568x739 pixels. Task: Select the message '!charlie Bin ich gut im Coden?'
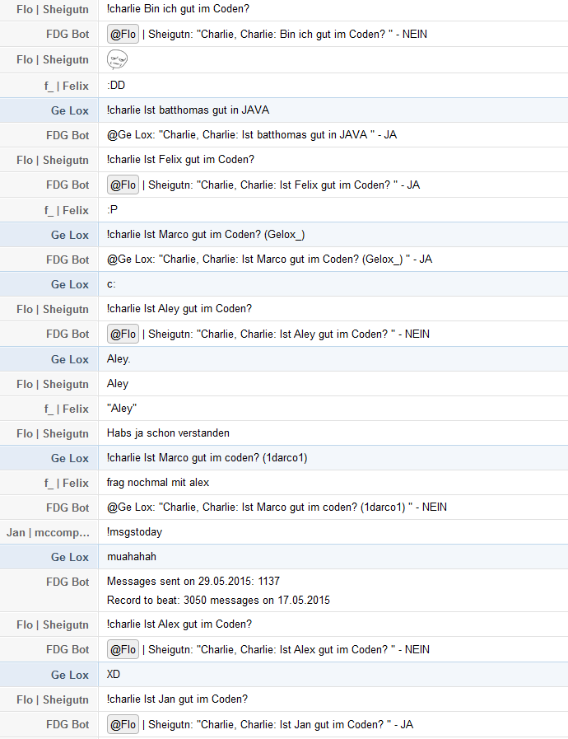pyautogui.click(x=178, y=9)
